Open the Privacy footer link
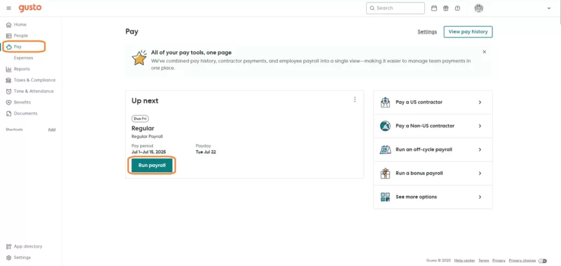The height and width of the screenshot is (266, 561). point(499,261)
